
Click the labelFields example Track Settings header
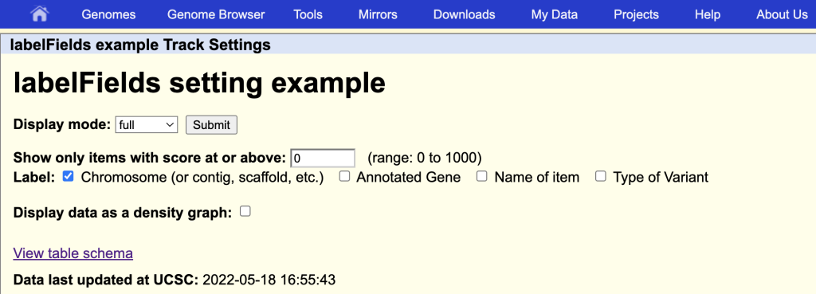coord(140,45)
